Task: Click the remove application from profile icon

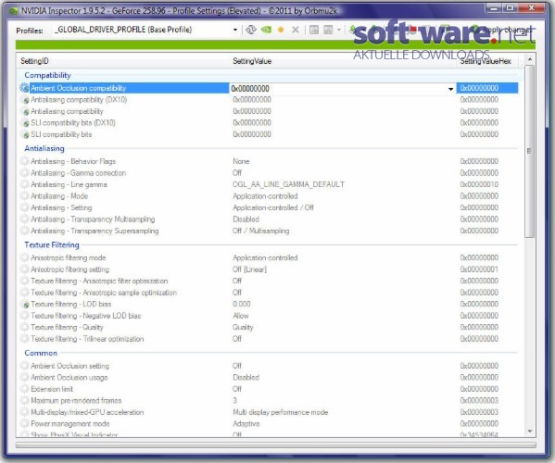Action: tap(329, 30)
